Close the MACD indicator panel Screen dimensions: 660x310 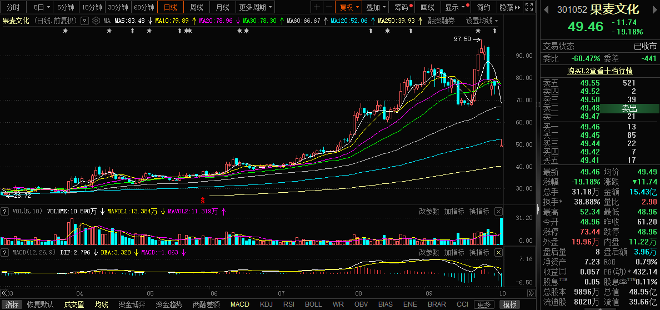point(498,252)
